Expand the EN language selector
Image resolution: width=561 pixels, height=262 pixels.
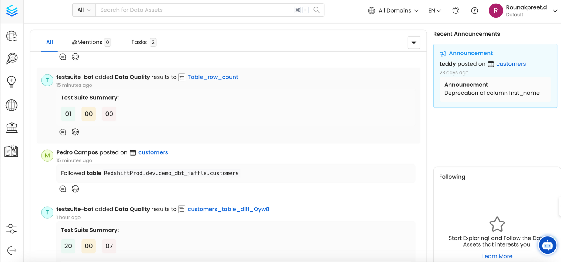point(434,11)
